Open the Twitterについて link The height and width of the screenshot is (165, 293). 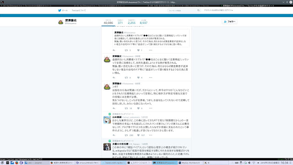click(79, 11)
